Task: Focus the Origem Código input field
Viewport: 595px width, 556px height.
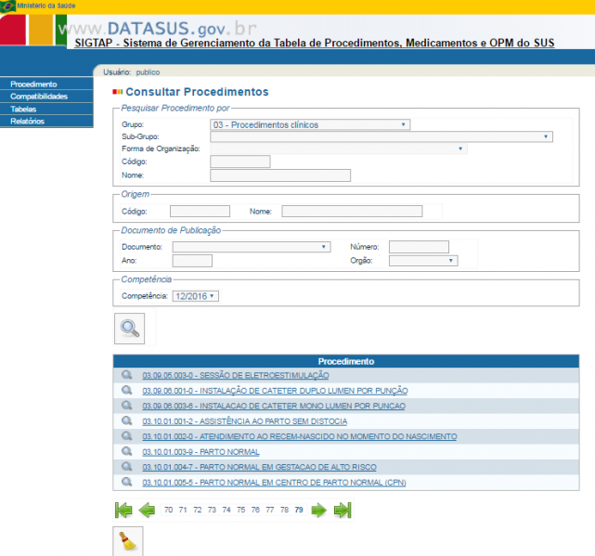Action: (x=200, y=212)
